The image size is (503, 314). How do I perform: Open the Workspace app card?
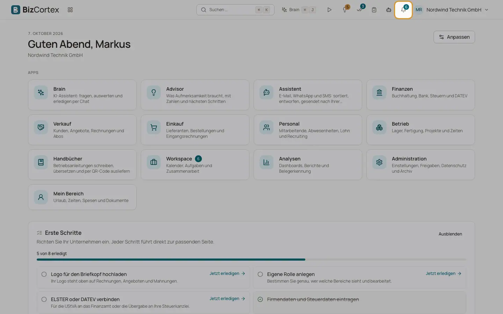point(195,165)
